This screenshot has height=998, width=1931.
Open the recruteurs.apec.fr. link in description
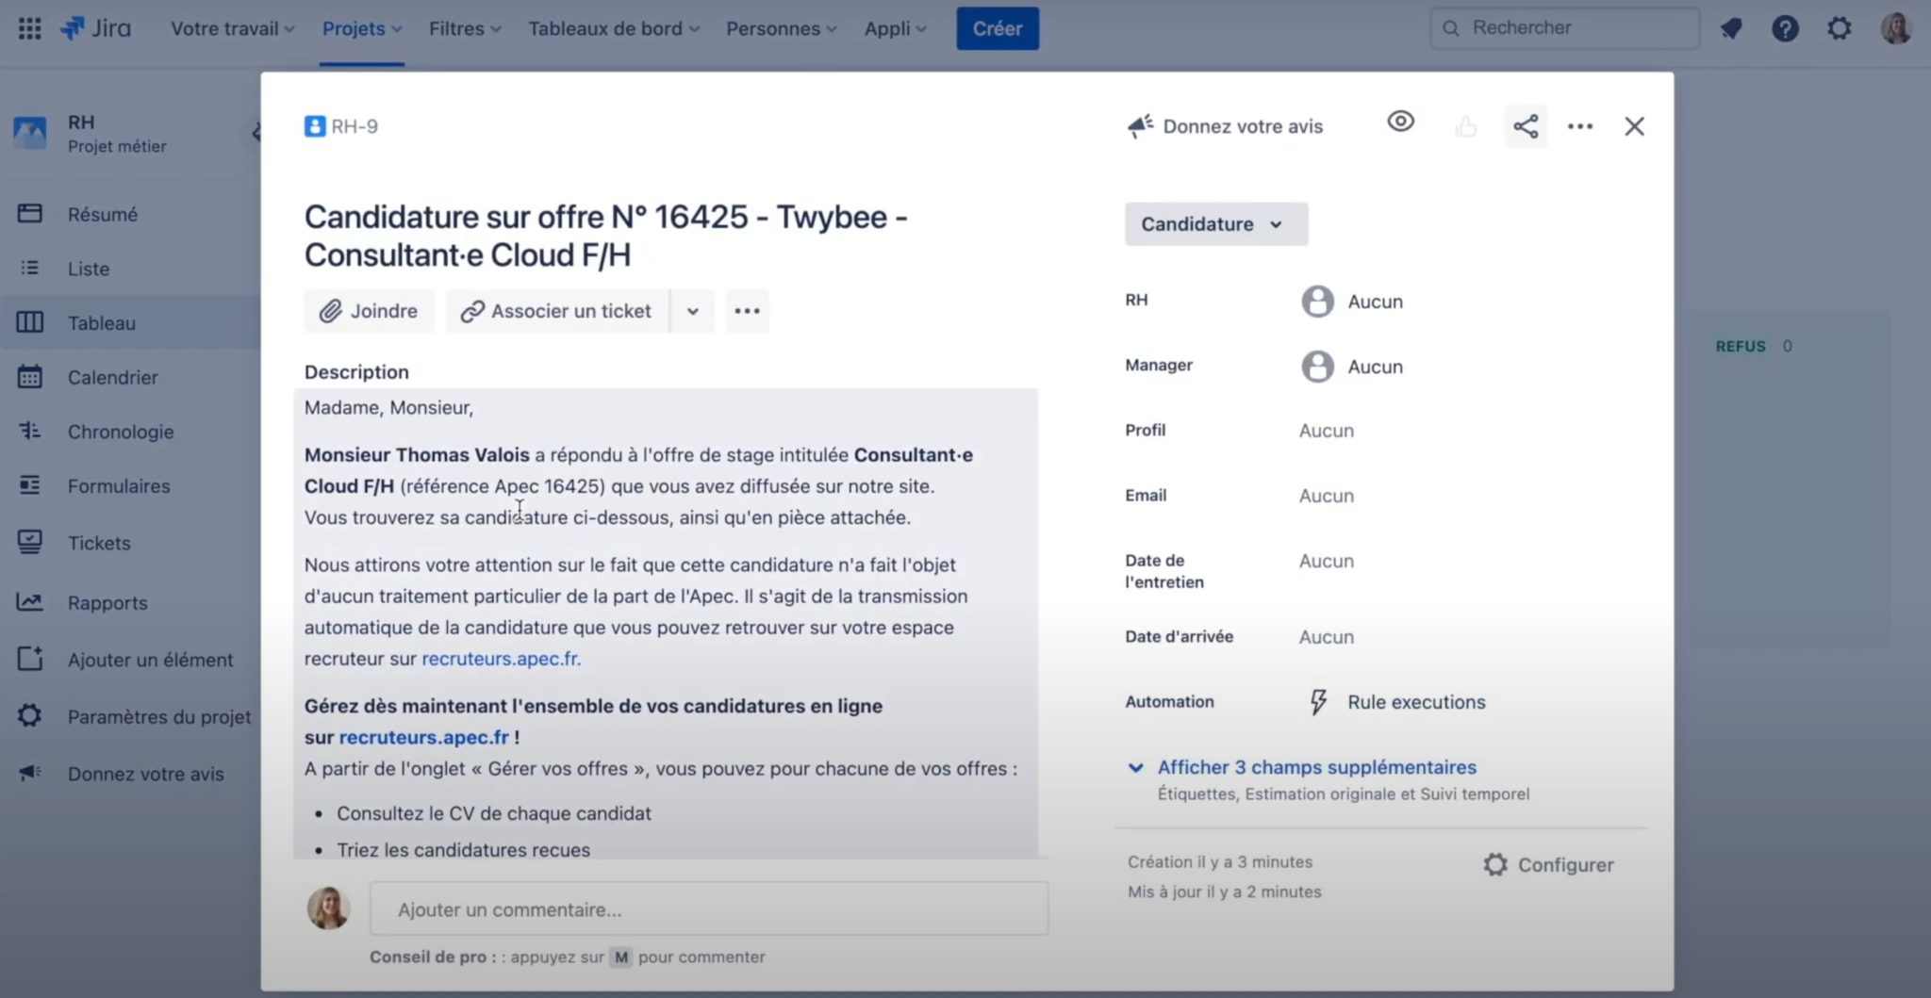click(x=501, y=659)
